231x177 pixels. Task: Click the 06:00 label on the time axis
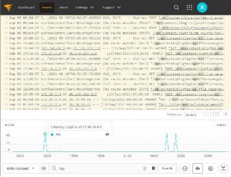coord(208,156)
